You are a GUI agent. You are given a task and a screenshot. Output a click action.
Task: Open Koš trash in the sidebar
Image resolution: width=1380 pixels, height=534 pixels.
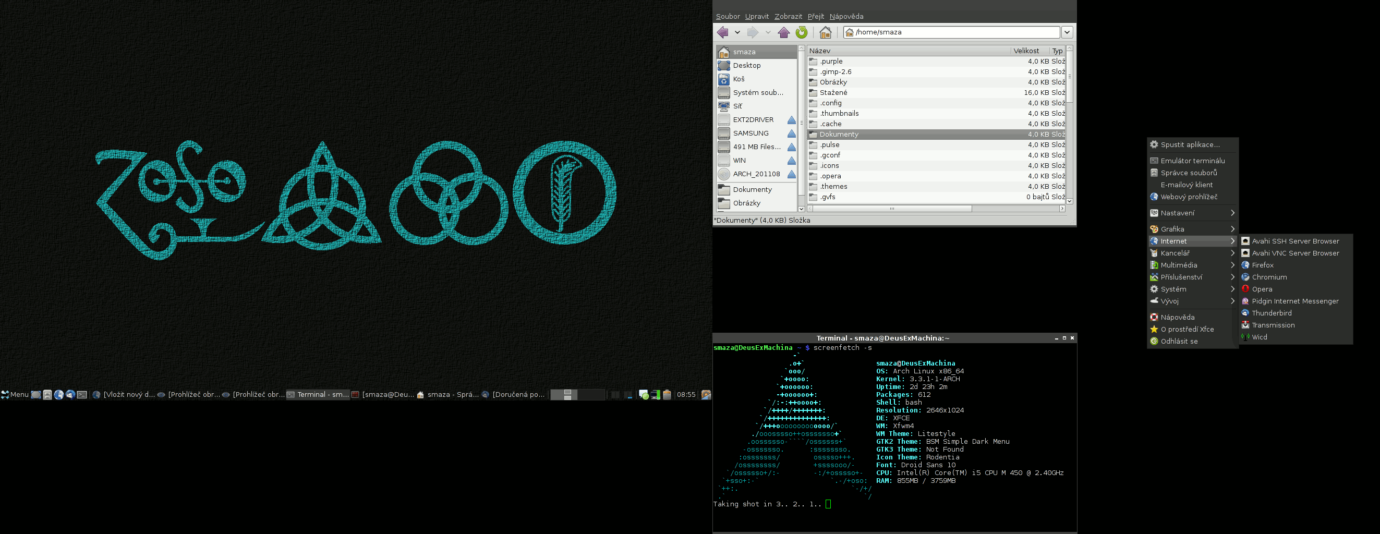(756, 79)
